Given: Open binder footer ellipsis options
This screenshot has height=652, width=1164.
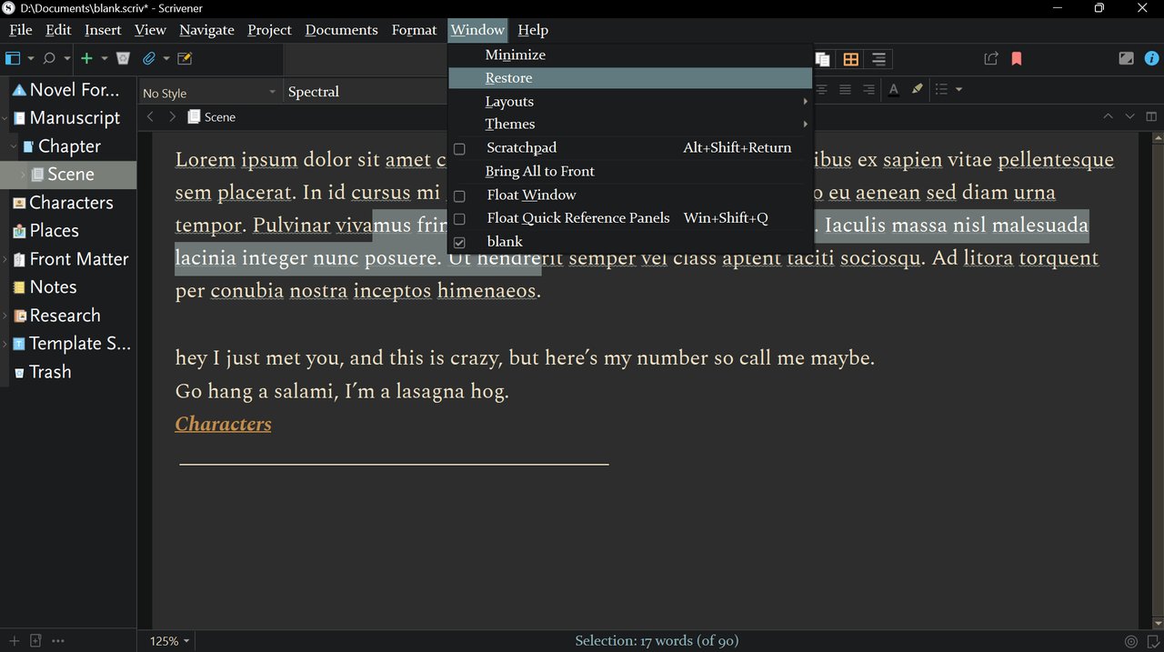Looking at the screenshot, I should (x=58, y=641).
